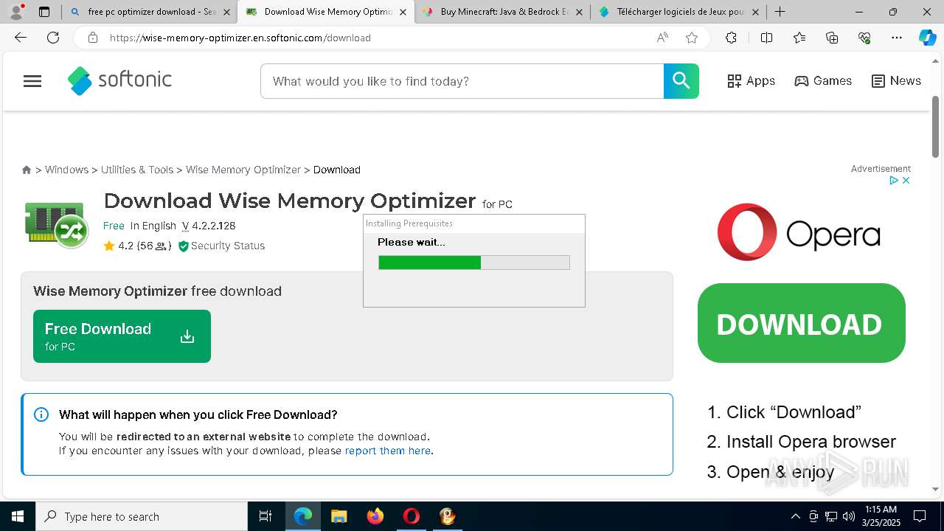Screen dimensions: 944x531
Task: Open the notification center
Action: tap(920, 516)
